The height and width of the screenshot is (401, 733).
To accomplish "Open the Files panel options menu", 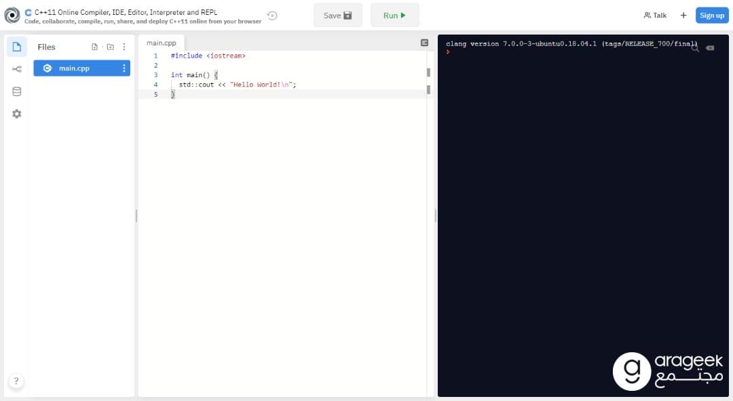I will click(x=124, y=47).
